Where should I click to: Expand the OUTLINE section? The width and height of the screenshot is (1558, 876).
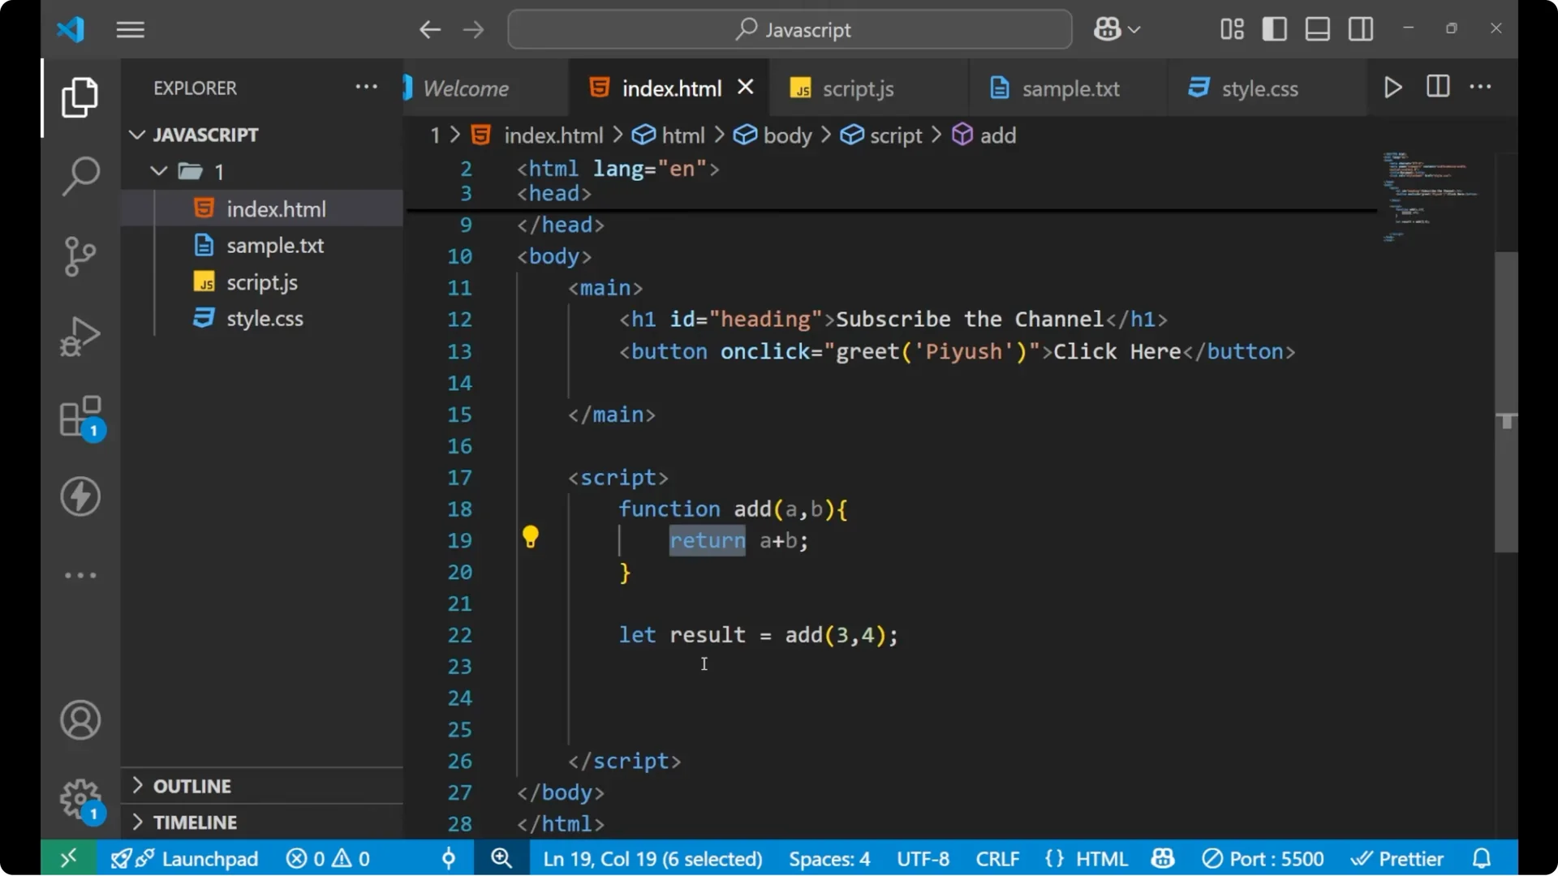[193, 785]
